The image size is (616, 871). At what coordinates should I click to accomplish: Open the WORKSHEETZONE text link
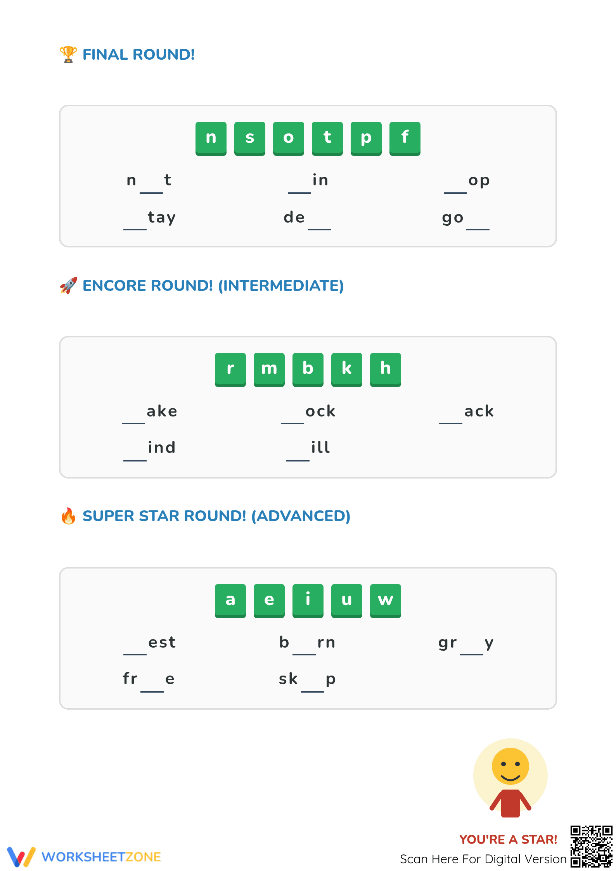point(101,857)
